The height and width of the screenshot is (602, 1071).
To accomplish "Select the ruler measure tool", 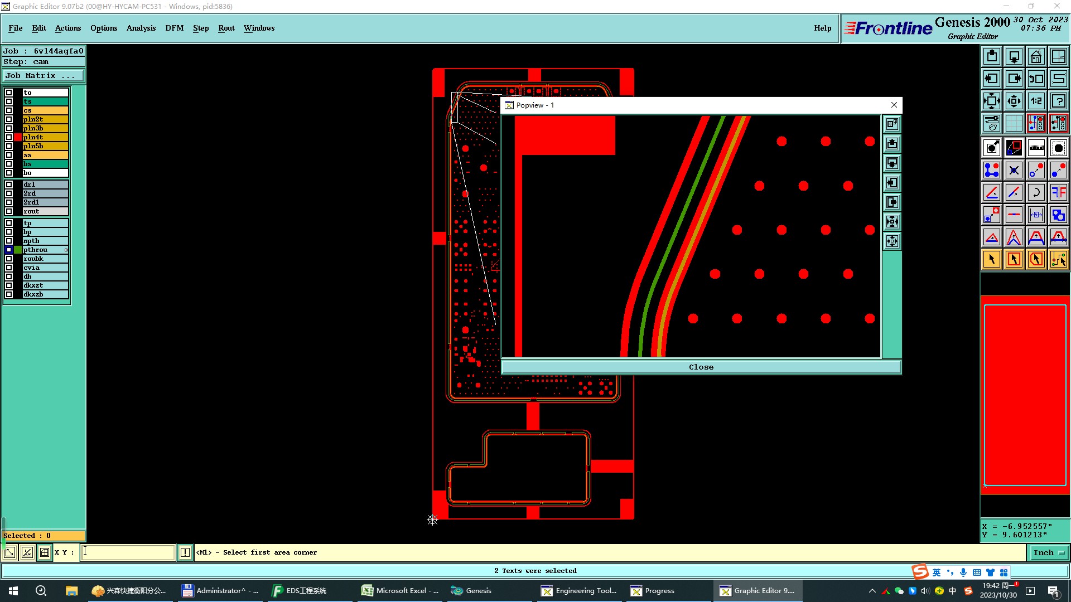I will click(x=1036, y=148).
